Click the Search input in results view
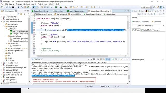Image resolution: width=166 pixels, height=93 pixels. pyautogui.click(x=151, y=18)
